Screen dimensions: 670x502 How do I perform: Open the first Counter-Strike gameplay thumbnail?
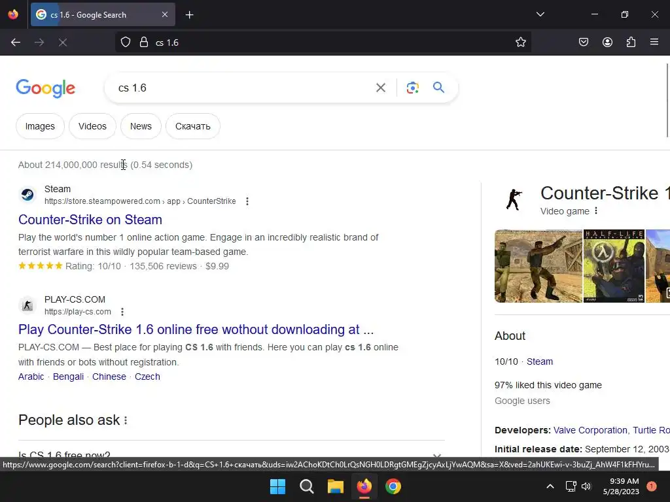coord(538,266)
